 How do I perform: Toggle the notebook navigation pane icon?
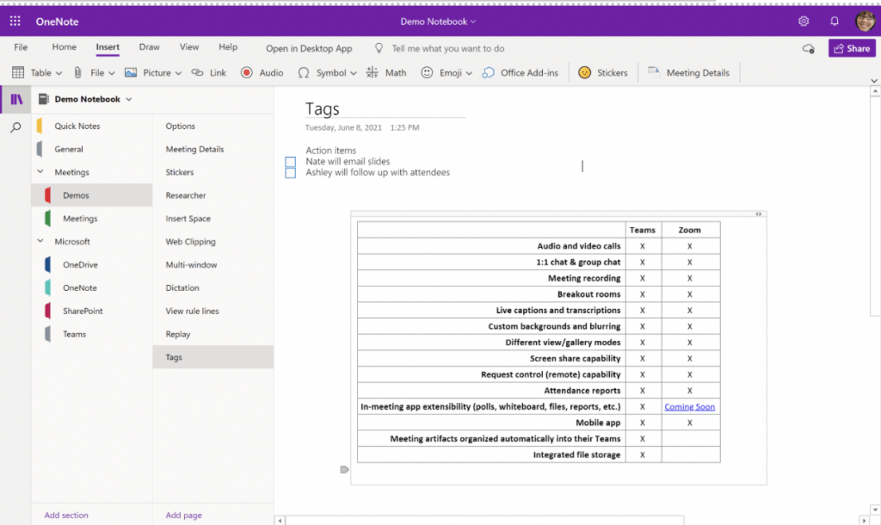[16, 100]
